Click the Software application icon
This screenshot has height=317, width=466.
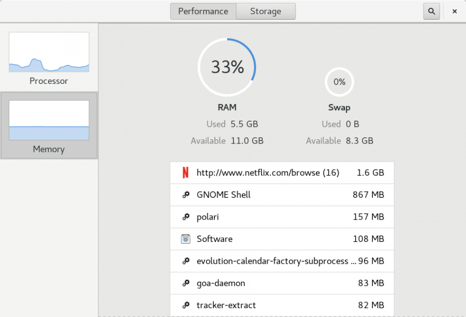185,239
